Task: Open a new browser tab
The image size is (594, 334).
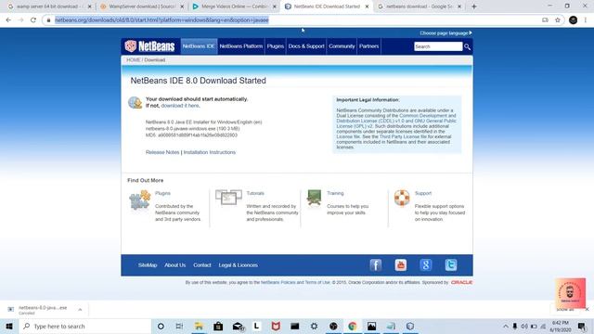Action: point(474,6)
